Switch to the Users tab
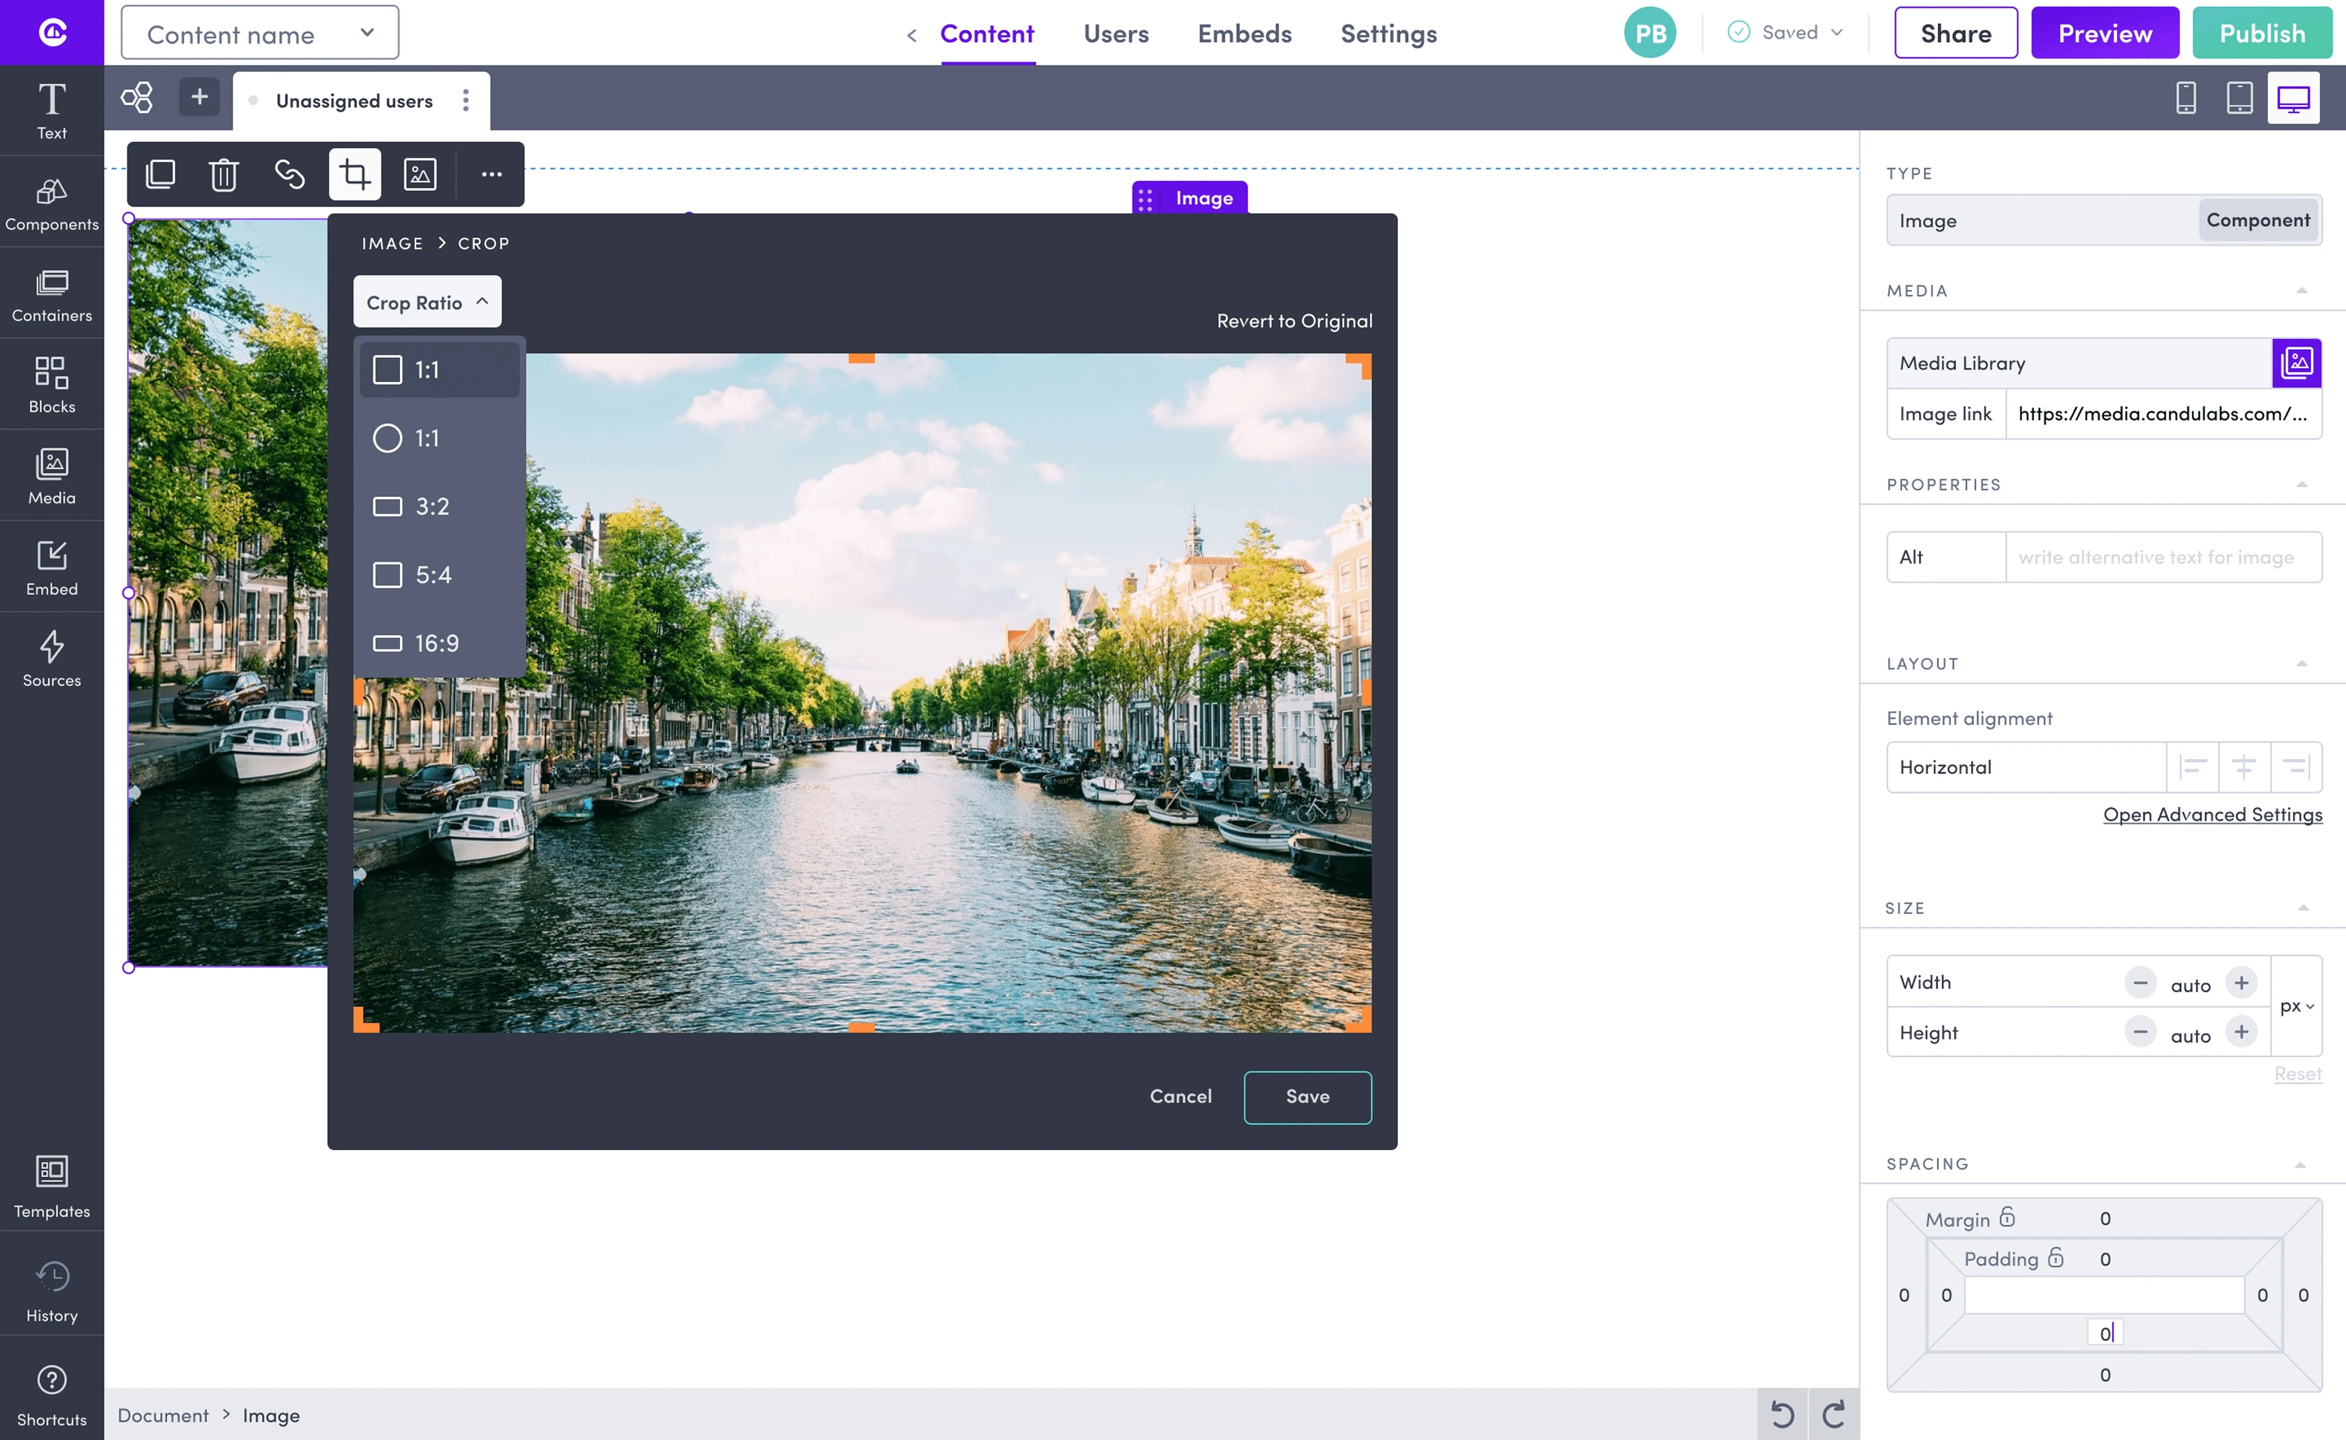Image resolution: width=2346 pixels, height=1440 pixels. coord(1117,33)
